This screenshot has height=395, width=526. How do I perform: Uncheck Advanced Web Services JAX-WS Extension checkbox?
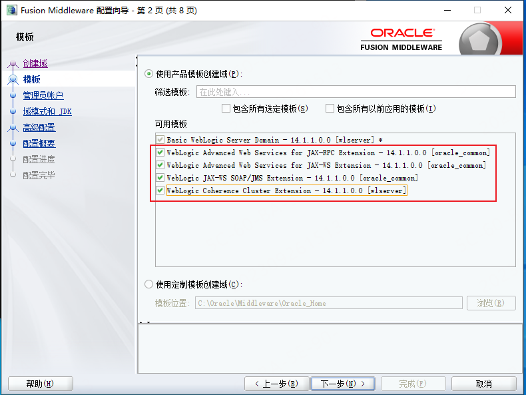(160, 165)
